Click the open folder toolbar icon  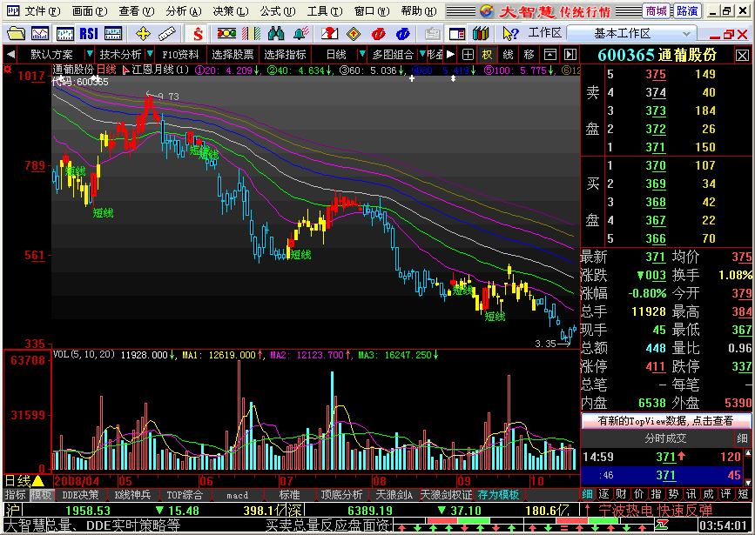(x=16, y=33)
